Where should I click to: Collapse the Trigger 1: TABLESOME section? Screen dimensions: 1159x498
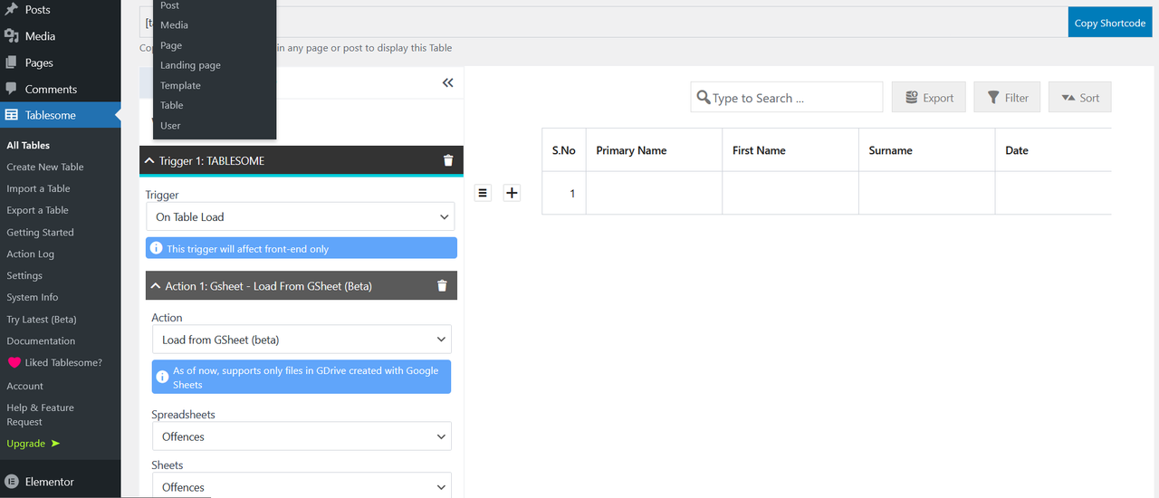(150, 160)
